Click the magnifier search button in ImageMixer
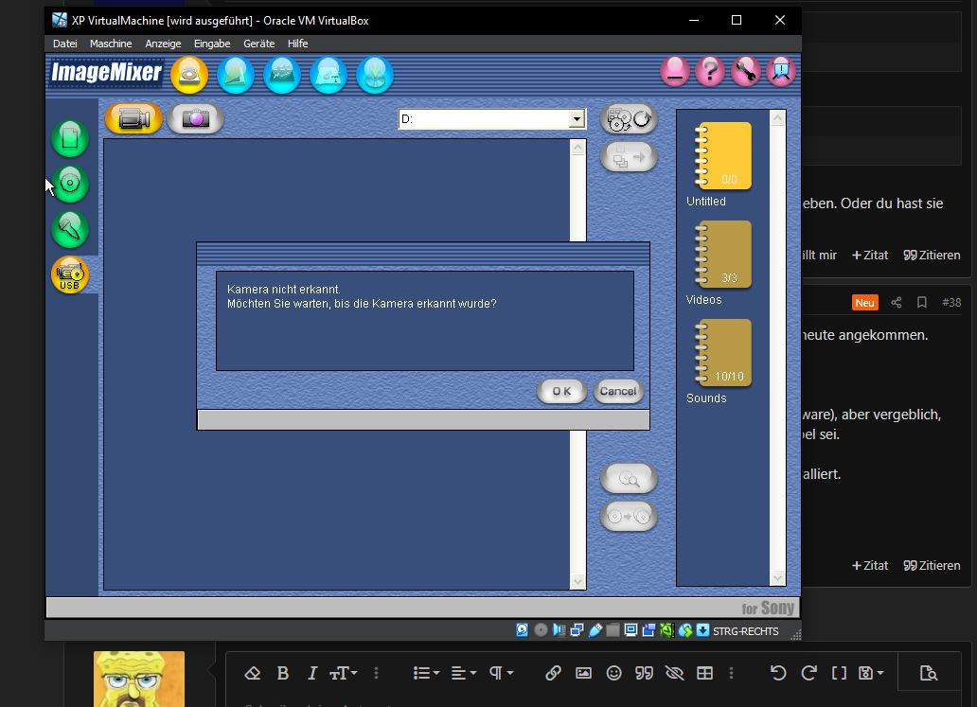Screen dimensions: 977x707 629,478
